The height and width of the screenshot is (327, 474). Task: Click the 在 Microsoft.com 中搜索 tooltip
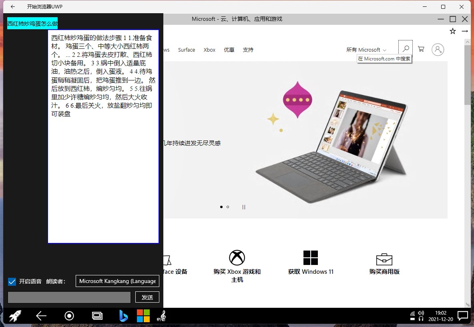tap(384, 59)
